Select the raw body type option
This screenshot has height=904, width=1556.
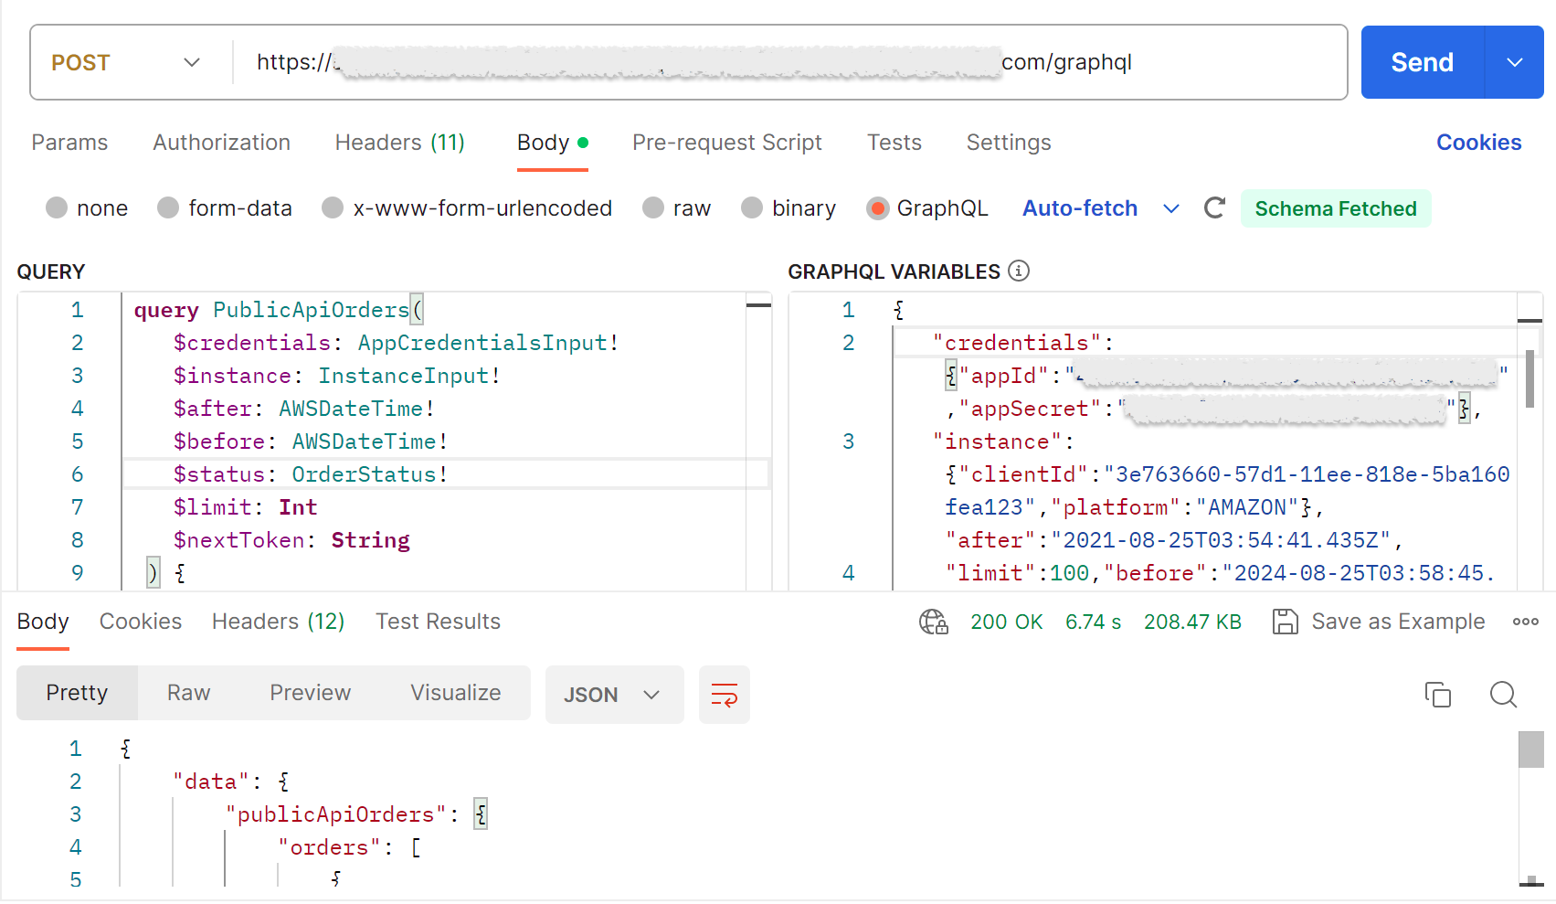click(653, 208)
